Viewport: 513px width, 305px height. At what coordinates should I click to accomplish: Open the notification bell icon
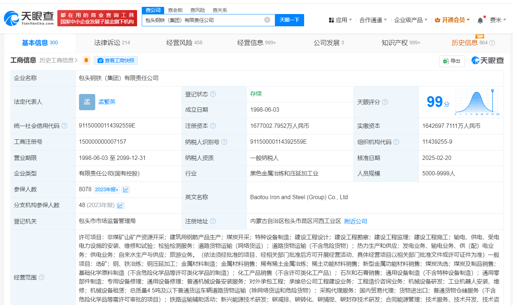(480, 21)
